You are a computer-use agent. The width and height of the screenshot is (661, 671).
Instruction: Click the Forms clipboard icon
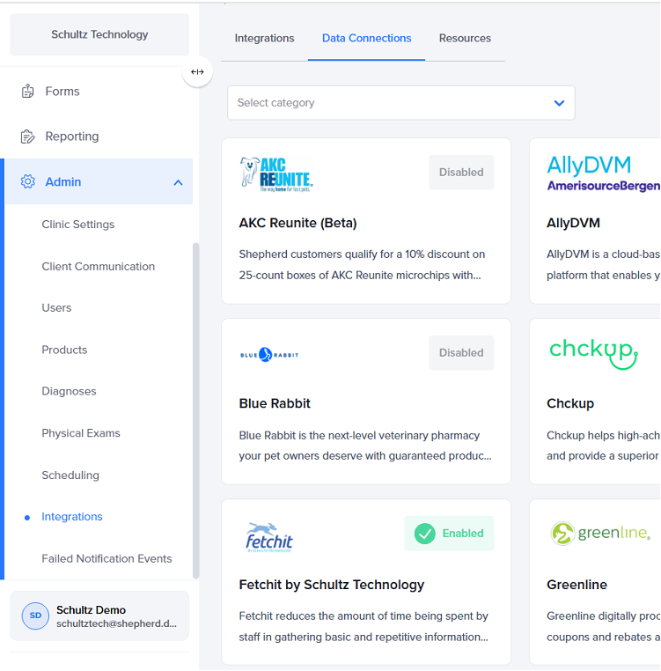(x=28, y=91)
